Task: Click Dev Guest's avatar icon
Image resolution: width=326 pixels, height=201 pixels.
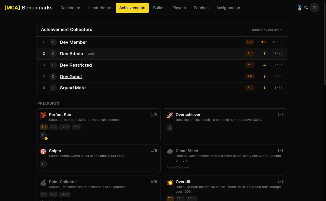Action: click(53, 77)
